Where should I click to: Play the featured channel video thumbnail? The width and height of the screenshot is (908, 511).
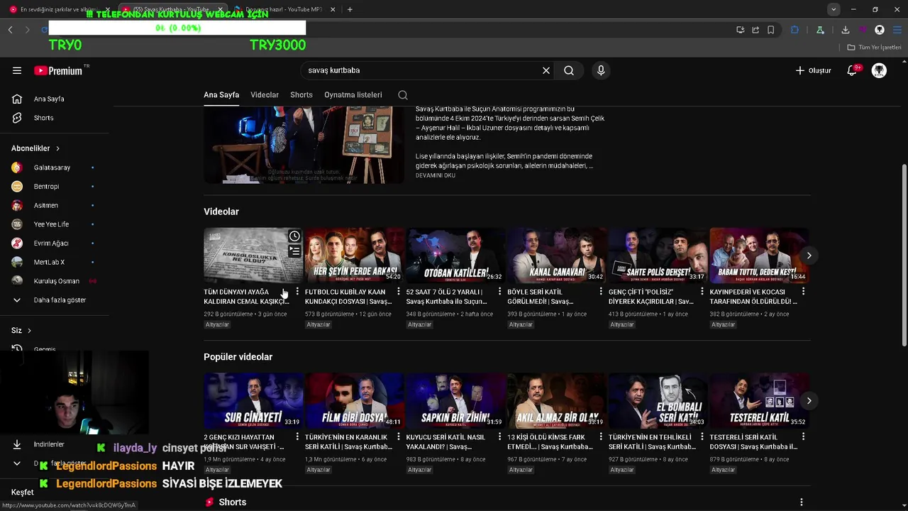[304, 145]
